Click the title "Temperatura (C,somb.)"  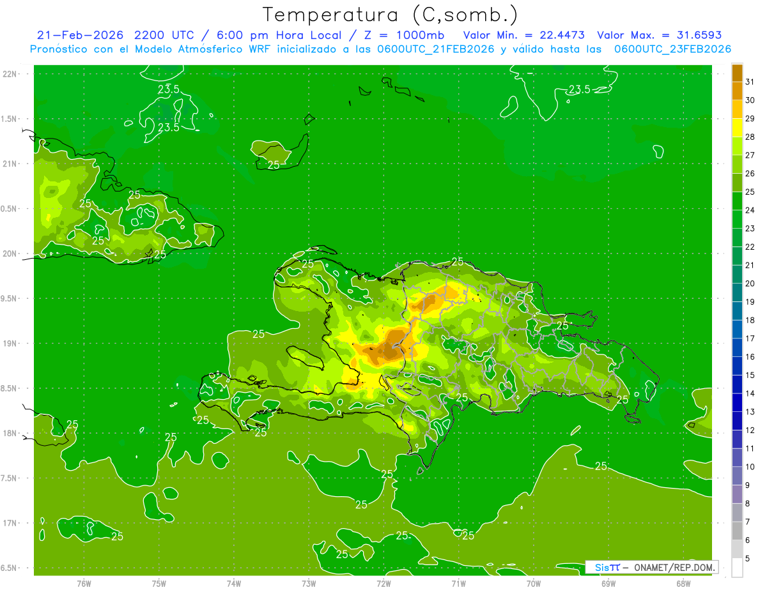(391, 15)
